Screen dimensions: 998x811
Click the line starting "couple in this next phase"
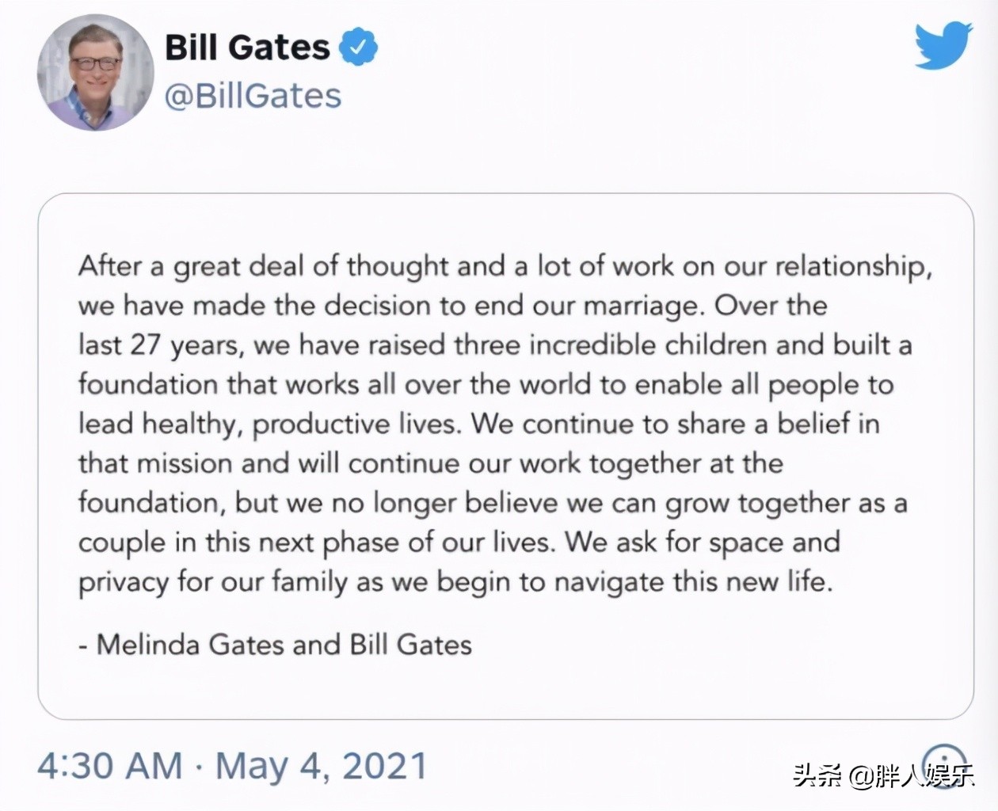coord(459,543)
